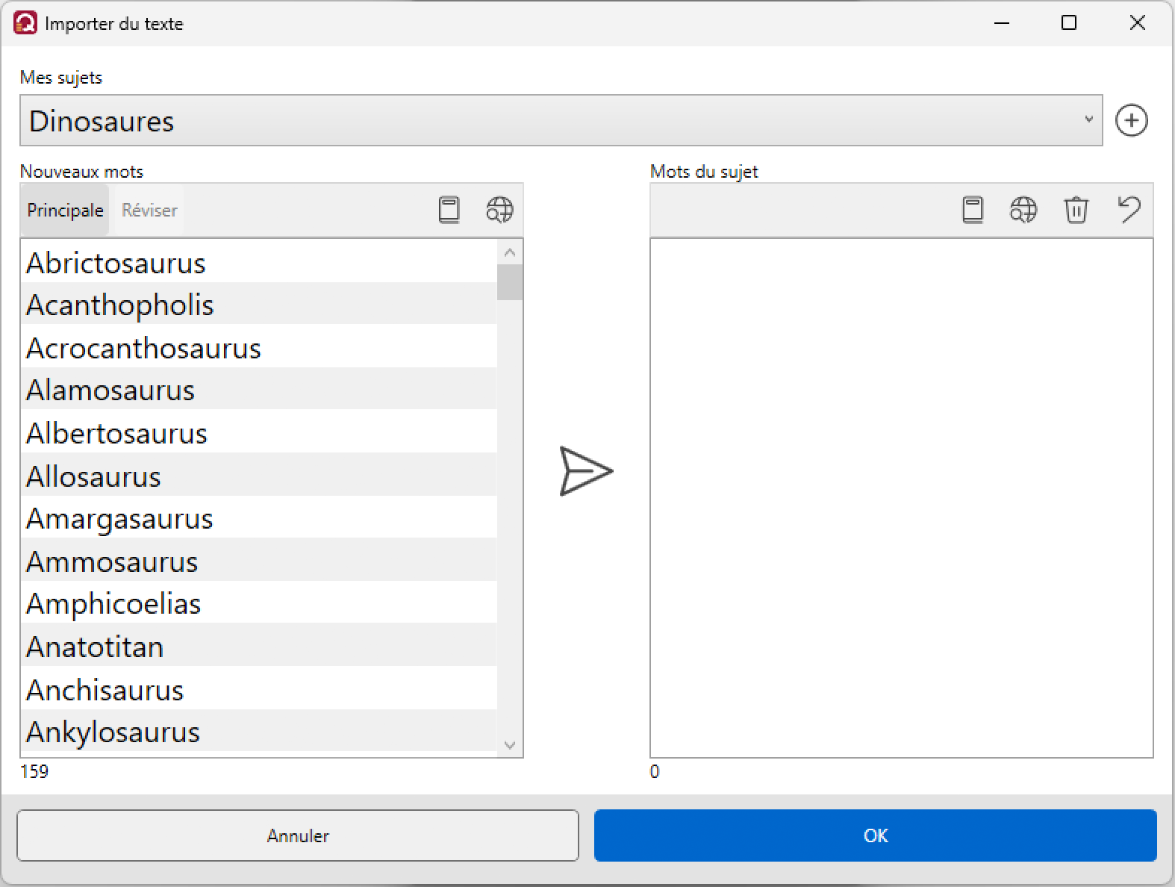Select Albertosaurus in the list
Image resolution: width=1175 pixels, height=887 pixels.
coord(259,432)
